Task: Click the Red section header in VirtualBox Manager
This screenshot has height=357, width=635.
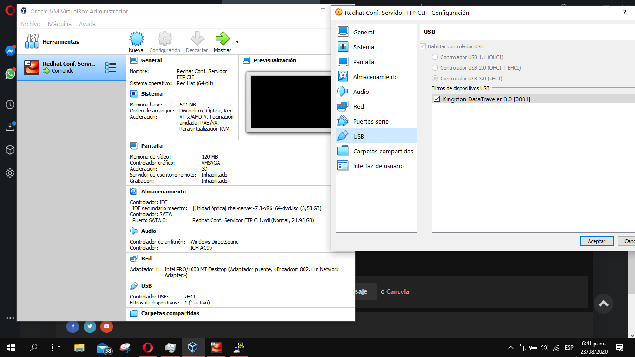Action: pos(146,258)
